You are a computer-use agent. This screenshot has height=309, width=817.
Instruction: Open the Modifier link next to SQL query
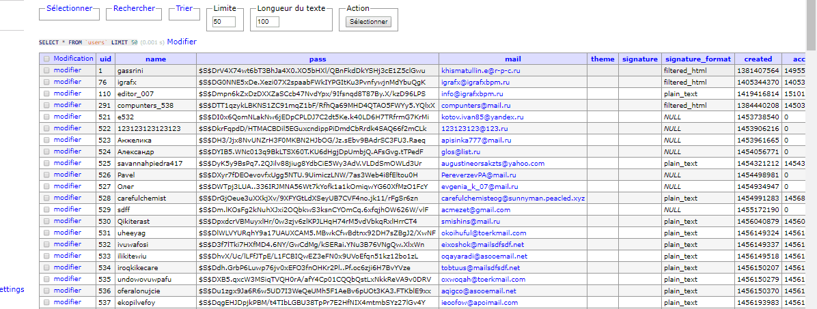[182, 42]
